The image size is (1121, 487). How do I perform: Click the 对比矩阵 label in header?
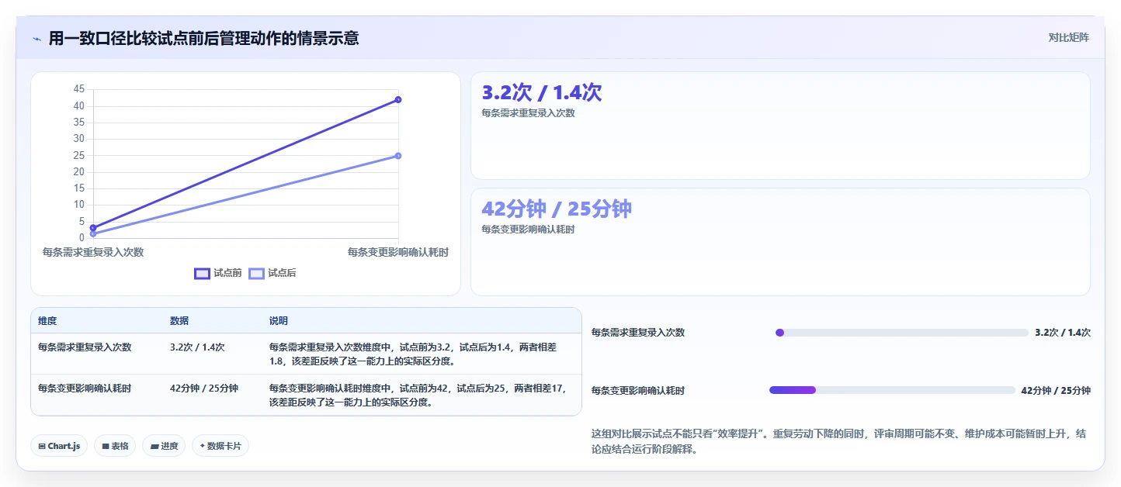coord(1068,37)
